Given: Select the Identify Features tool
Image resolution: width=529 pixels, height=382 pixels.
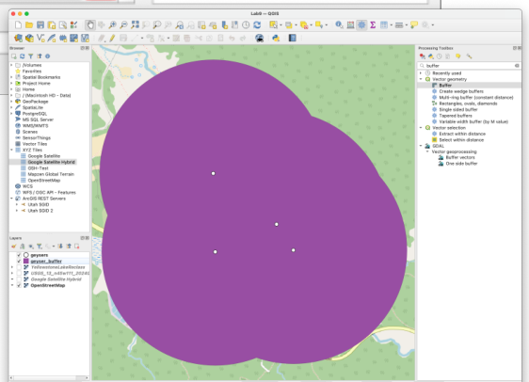Looking at the screenshot, I should [x=339, y=25].
